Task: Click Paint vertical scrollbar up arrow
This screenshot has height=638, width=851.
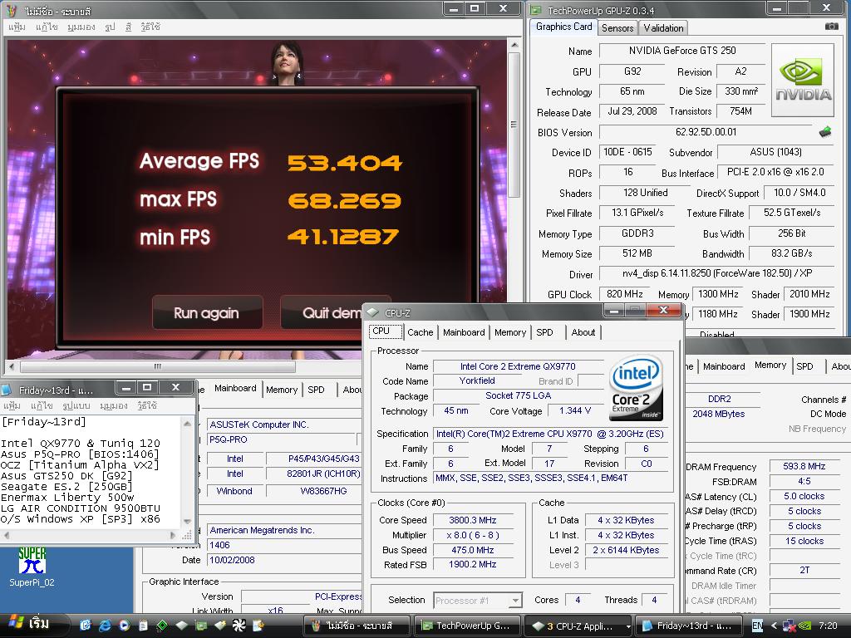Action: [514, 45]
